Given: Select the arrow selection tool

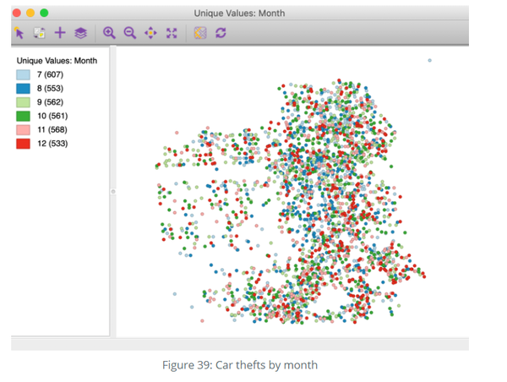Looking at the screenshot, I should [x=19, y=33].
